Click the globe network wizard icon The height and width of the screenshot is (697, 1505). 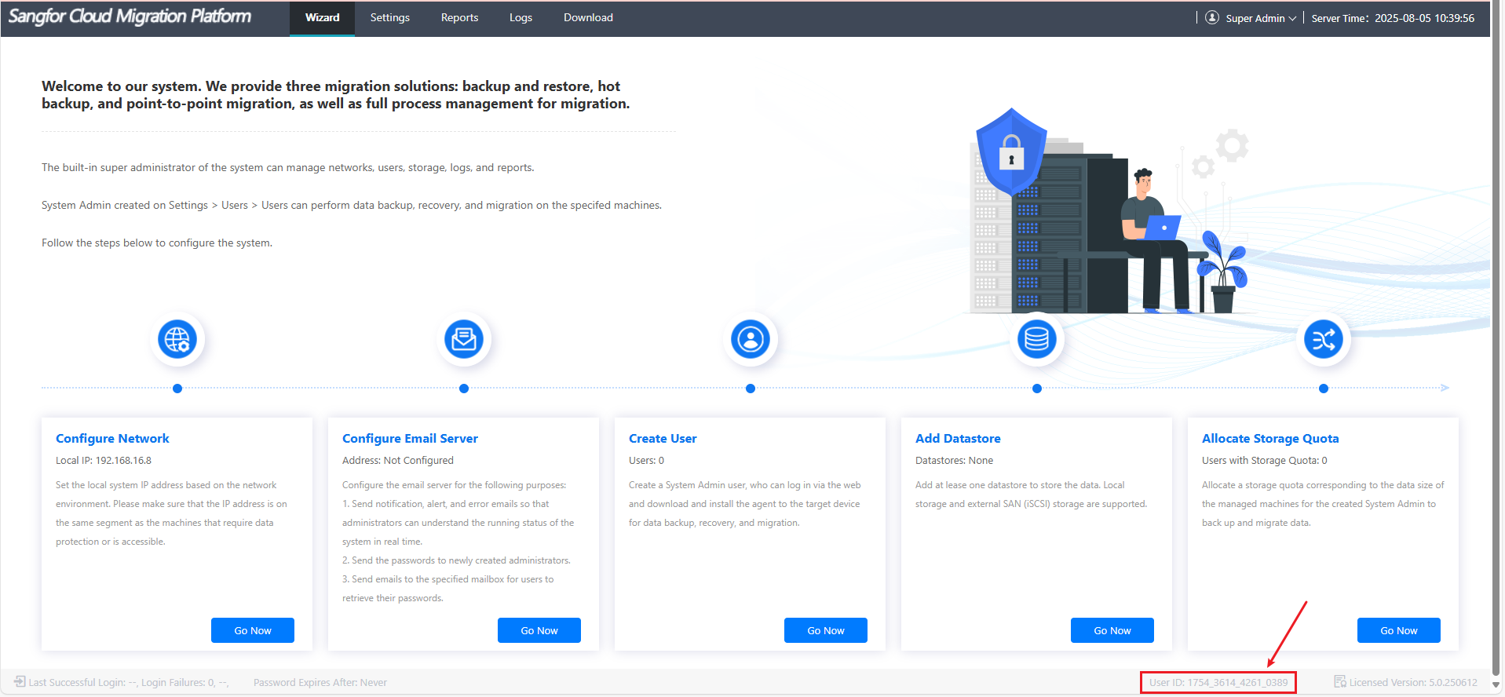click(x=177, y=339)
